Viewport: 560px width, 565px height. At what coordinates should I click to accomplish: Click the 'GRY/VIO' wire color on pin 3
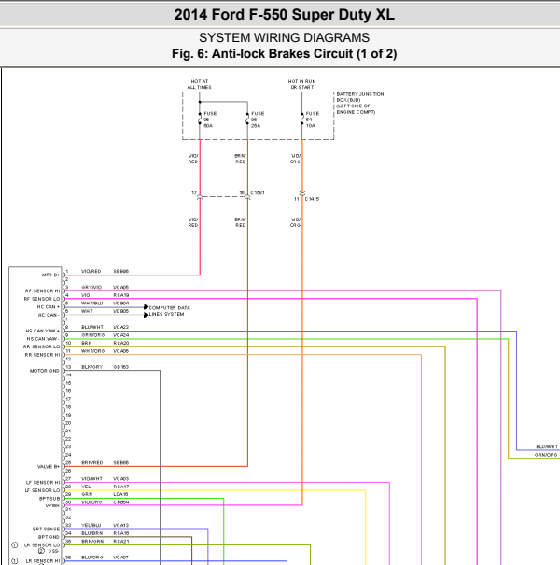pos(91,288)
